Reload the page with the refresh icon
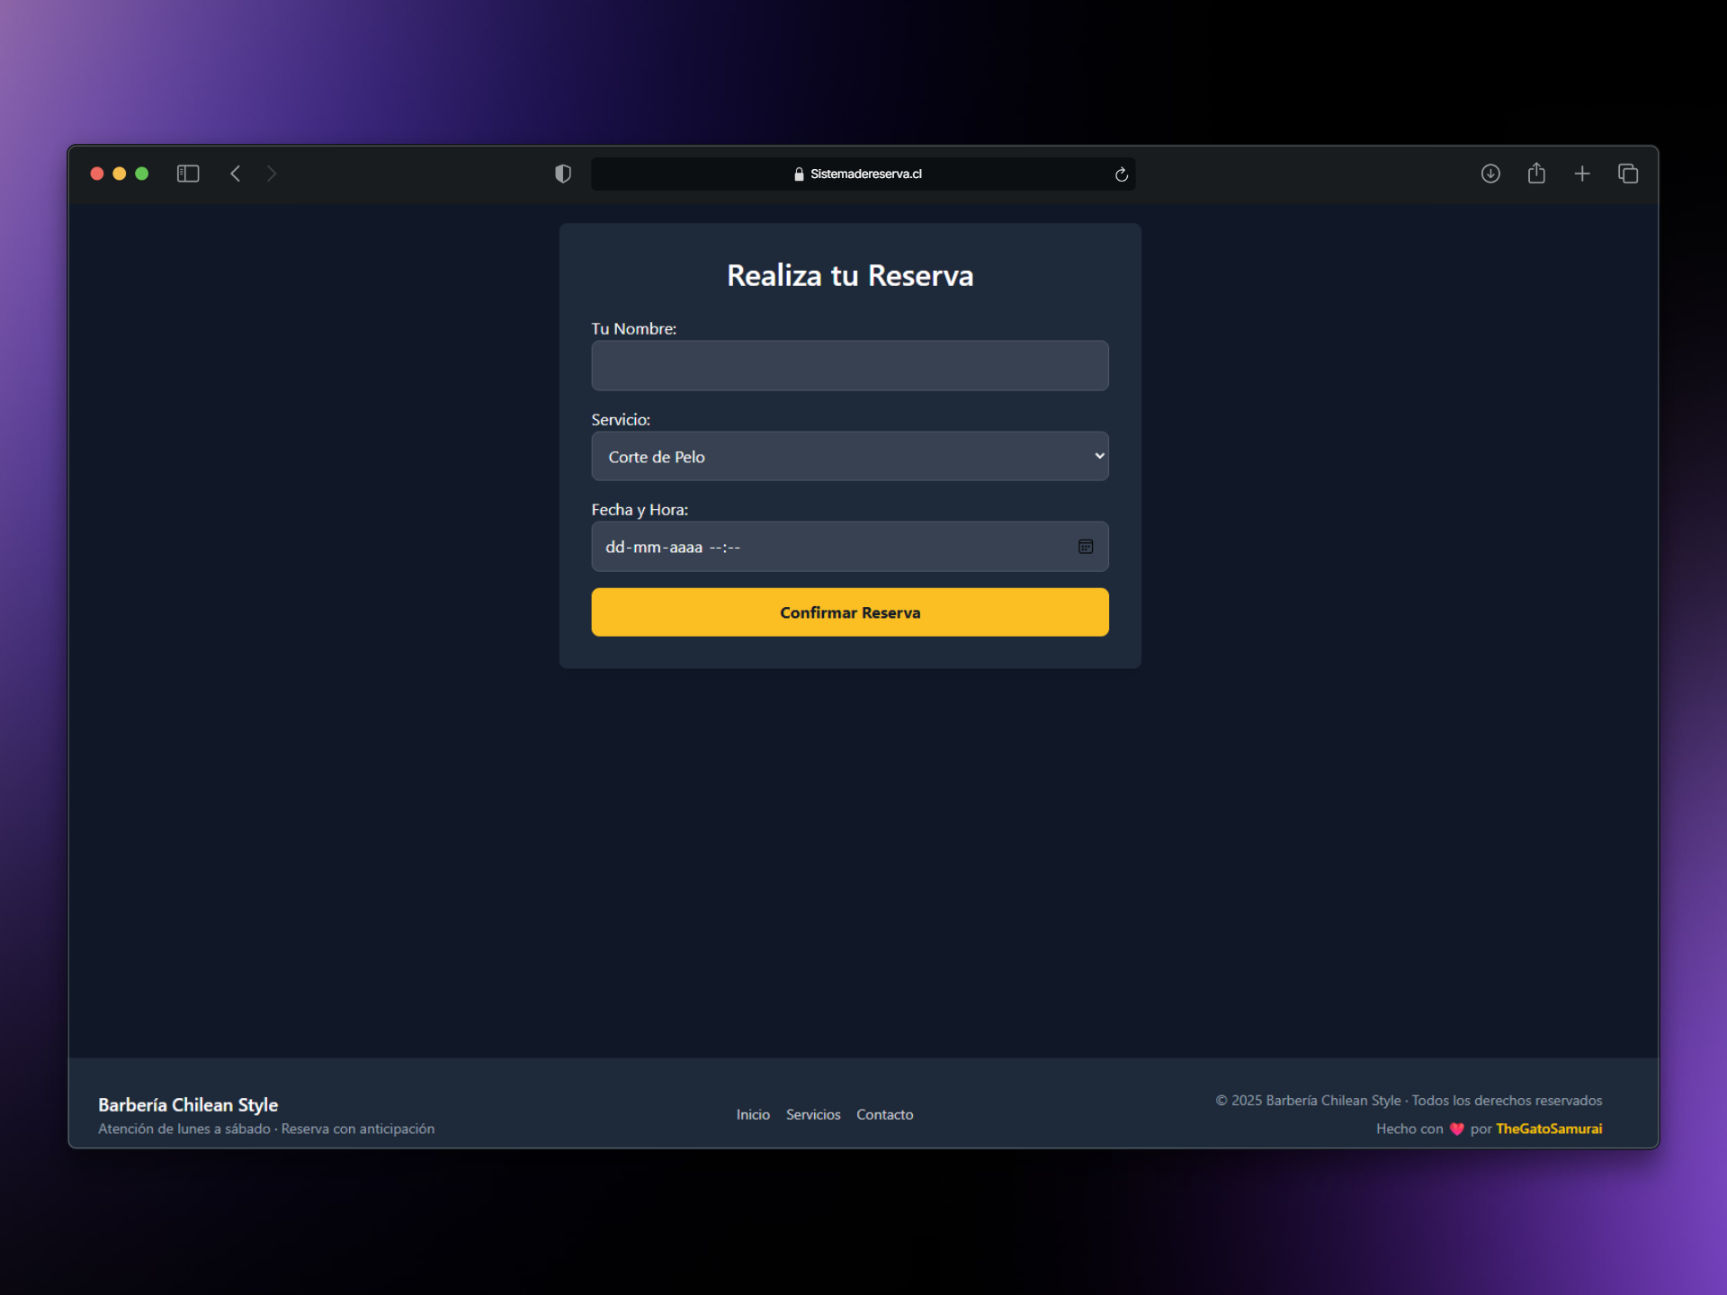 pos(1121,174)
